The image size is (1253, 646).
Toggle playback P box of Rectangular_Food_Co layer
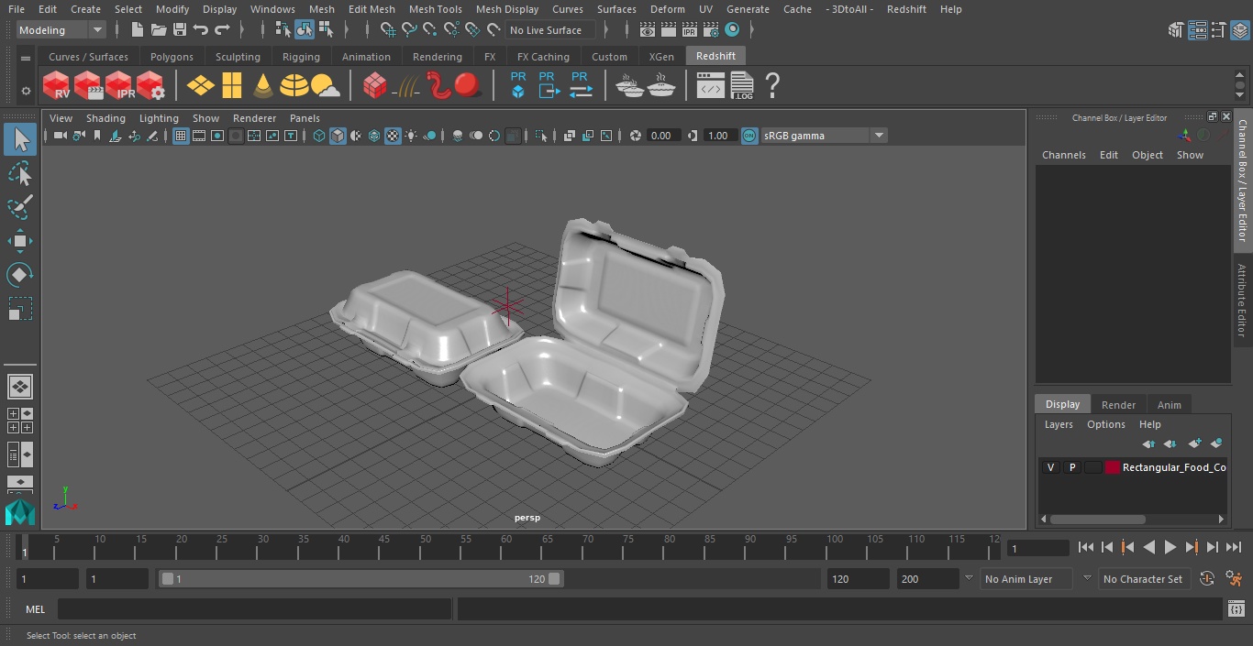1071,467
